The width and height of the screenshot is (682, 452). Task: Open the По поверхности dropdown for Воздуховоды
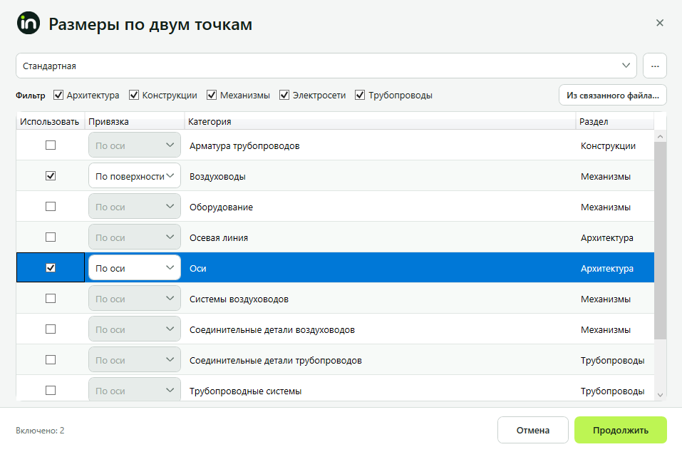135,176
